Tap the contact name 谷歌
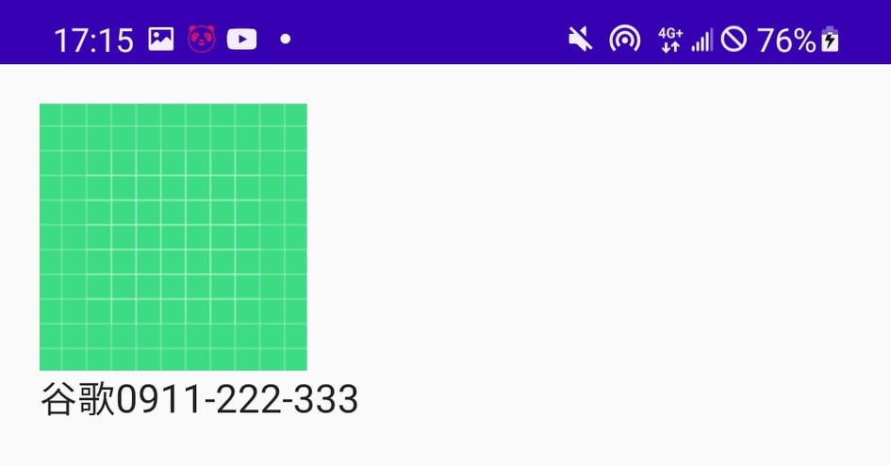 pos(78,399)
